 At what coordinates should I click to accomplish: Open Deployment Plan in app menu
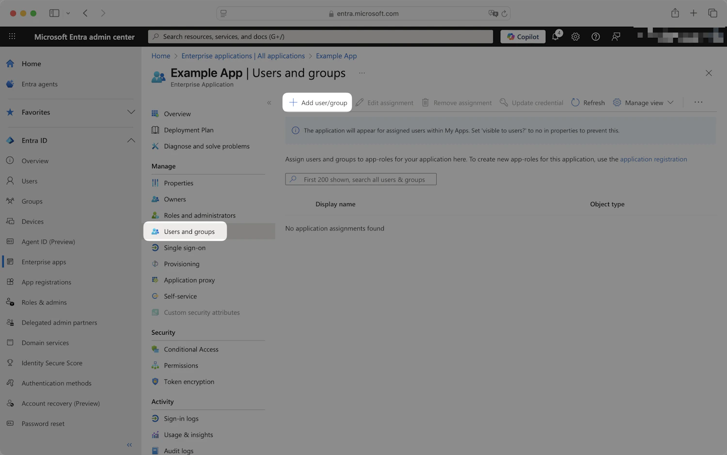point(189,130)
